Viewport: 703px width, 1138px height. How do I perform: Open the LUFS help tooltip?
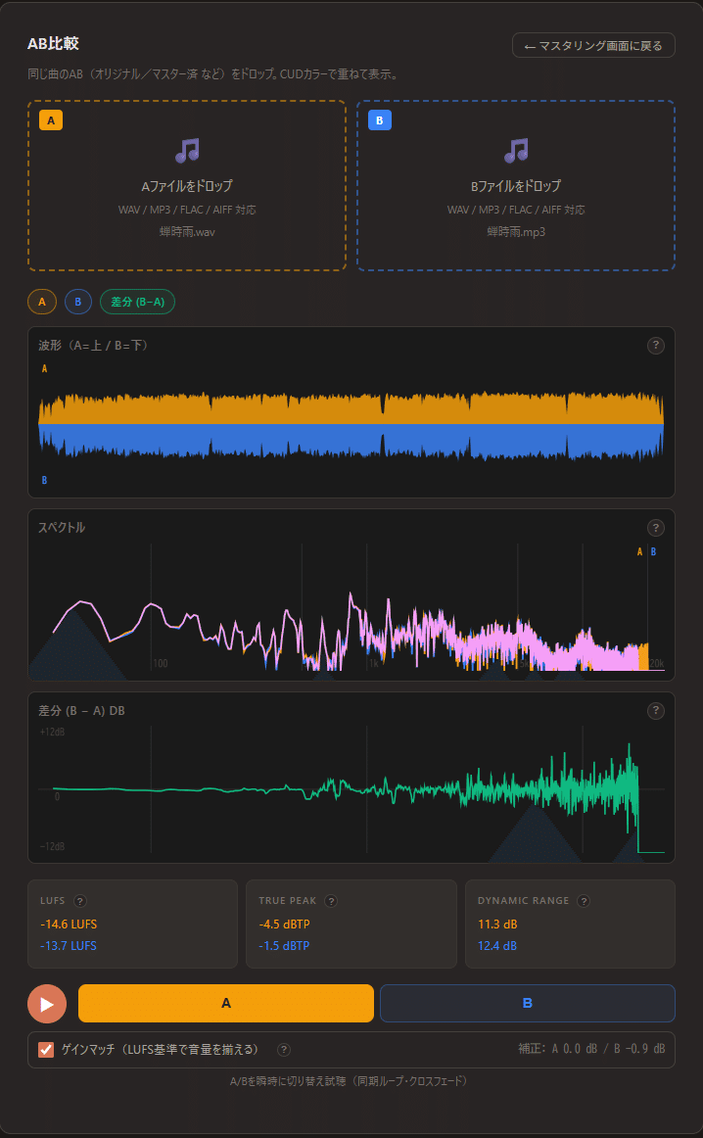(80, 901)
